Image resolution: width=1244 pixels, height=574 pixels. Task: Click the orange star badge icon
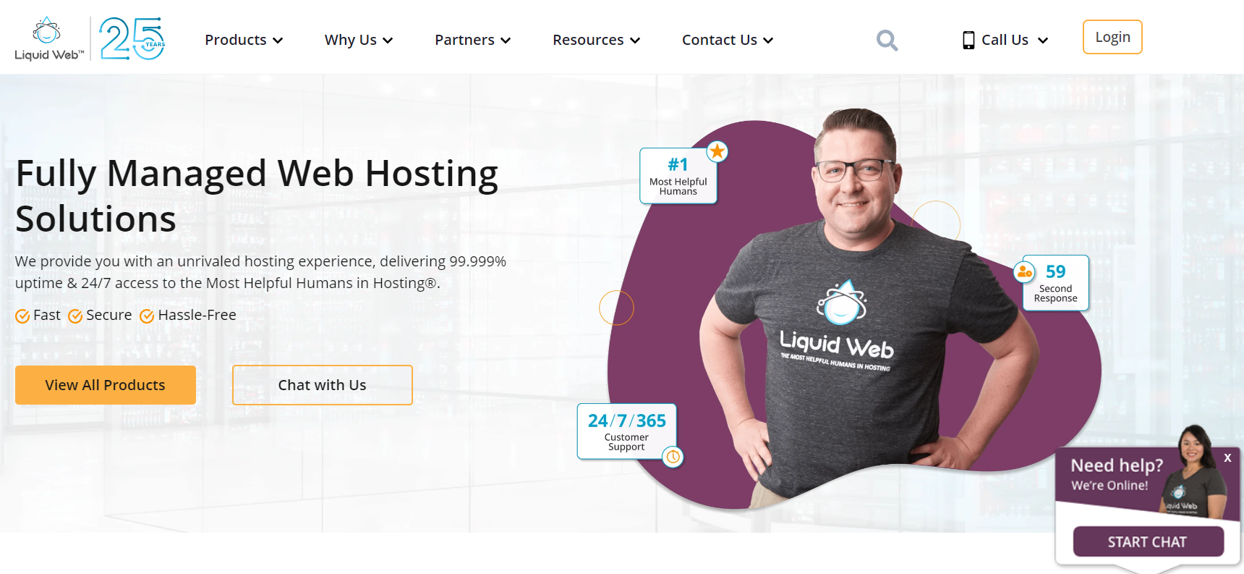pos(717,151)
